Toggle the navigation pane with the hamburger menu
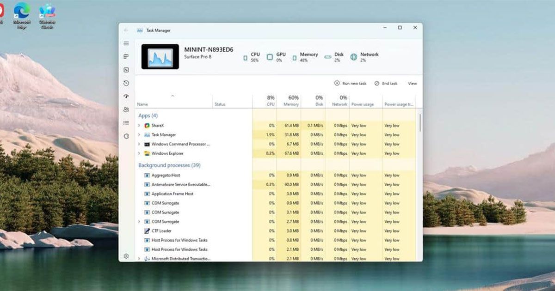The height and width of the screenshot is (291, 555). point(126,43)
